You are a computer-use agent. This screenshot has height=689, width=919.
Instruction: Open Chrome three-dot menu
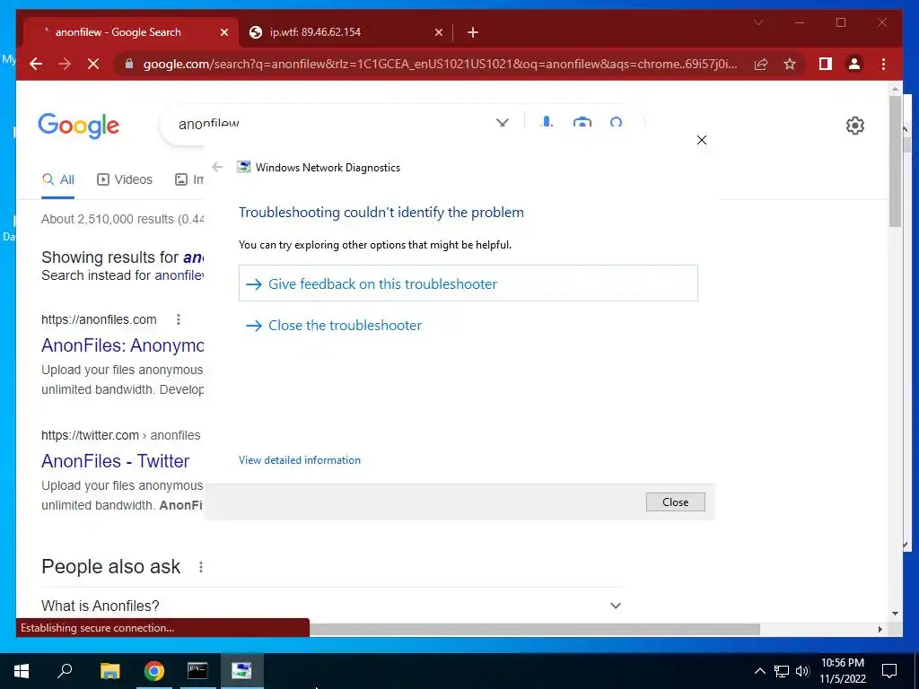click(x=883, y=64)
